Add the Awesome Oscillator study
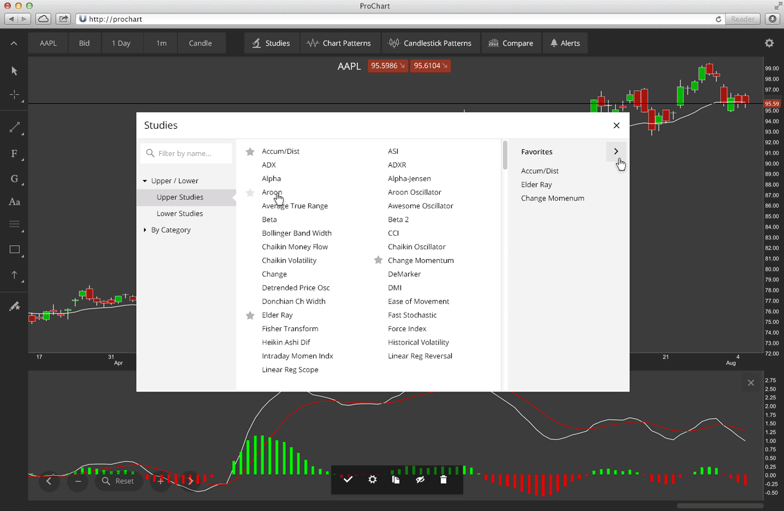The width and height of the screenshot is (784, 511). pos(420,206)
